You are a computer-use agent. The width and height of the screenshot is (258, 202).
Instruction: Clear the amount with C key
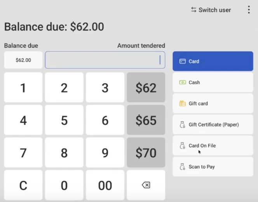click(23, 185)
